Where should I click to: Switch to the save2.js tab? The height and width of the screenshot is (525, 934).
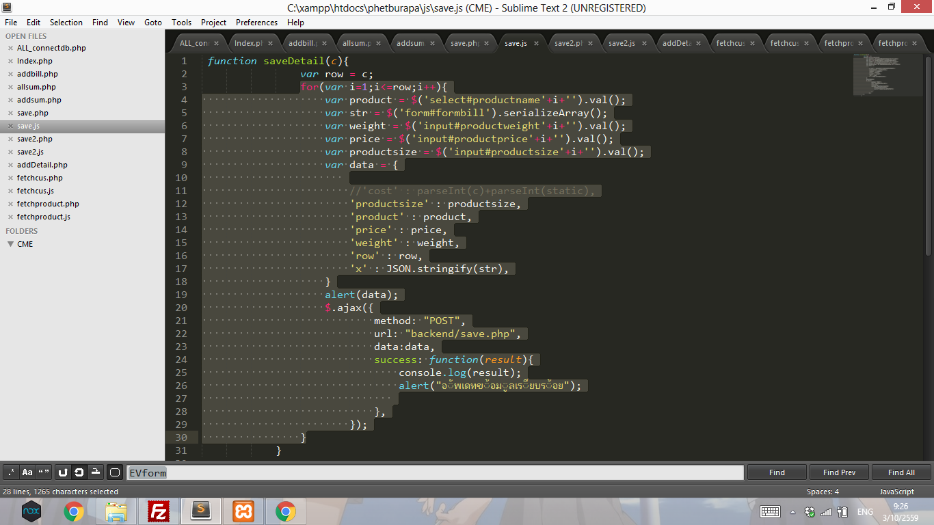tap(622, 43)
